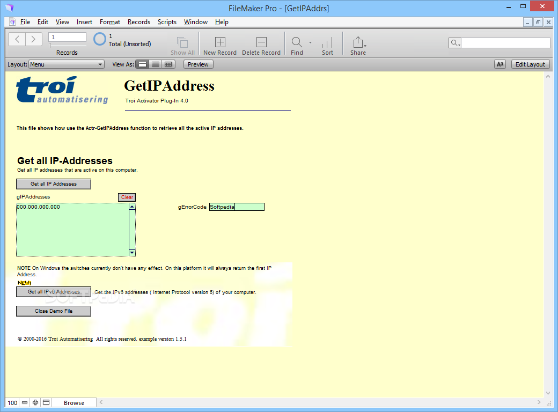558x412 pixels.
Task: Click the red Clear button
Action: pos(127,197)
